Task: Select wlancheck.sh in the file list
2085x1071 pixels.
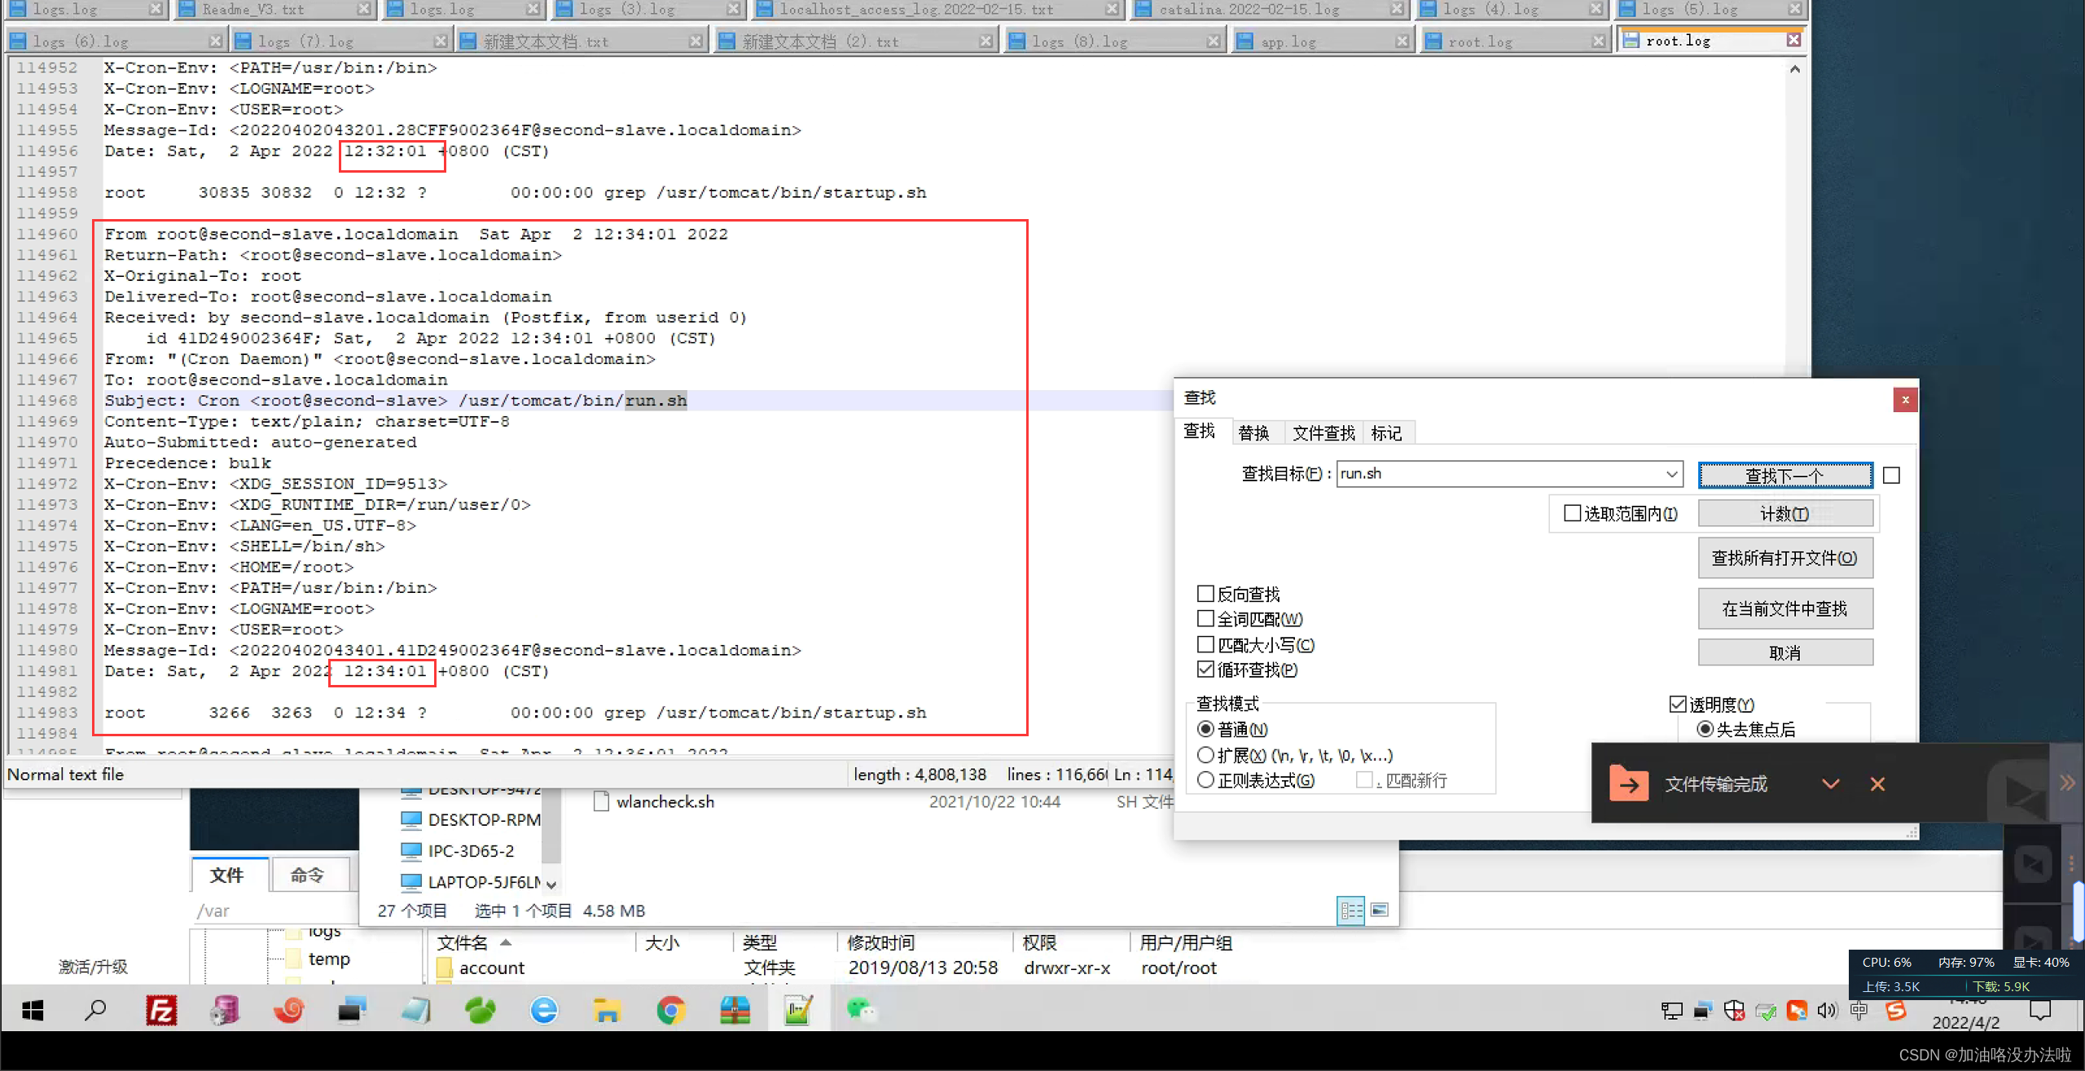Action: pos(665,801)
